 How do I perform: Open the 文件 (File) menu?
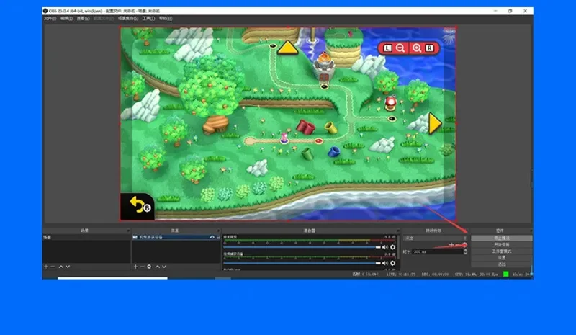50,18
